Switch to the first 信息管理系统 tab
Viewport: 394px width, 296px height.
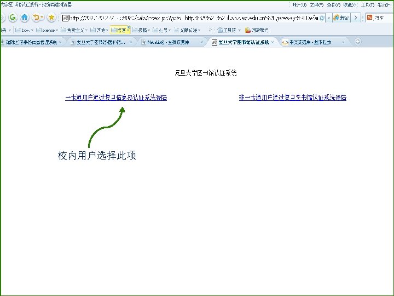coord(31,42)
